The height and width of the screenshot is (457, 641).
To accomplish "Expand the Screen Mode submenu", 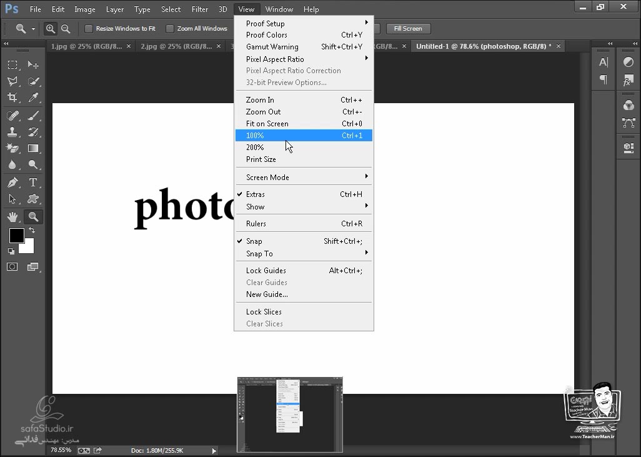I will pos(304,177).
